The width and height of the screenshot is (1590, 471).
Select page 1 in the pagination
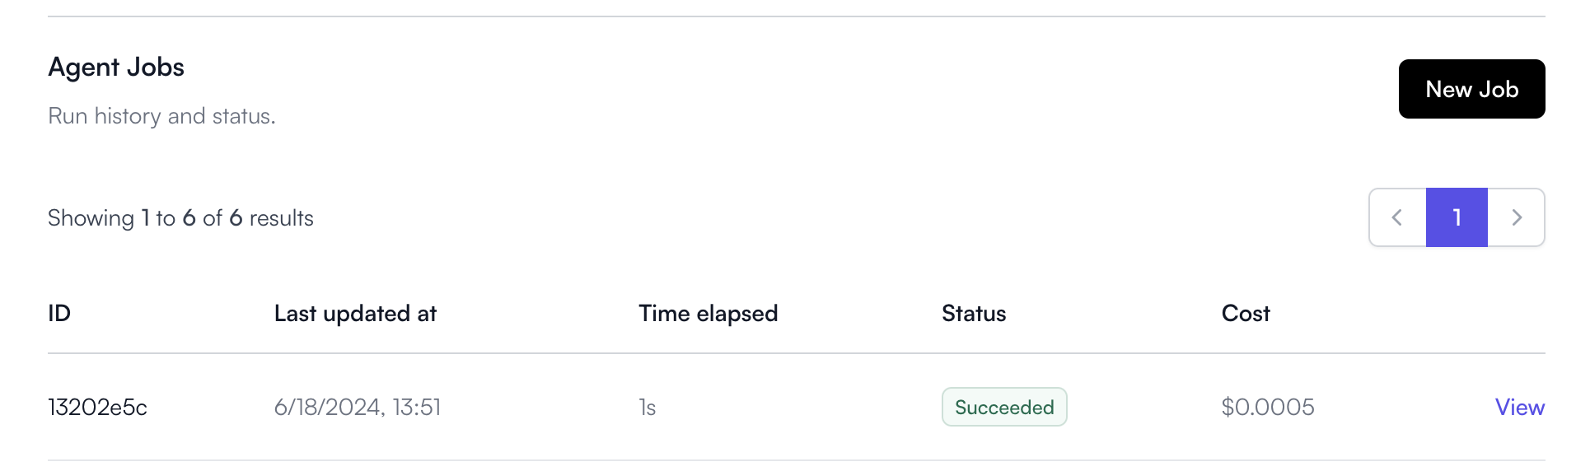click(x=1457, y=217)
